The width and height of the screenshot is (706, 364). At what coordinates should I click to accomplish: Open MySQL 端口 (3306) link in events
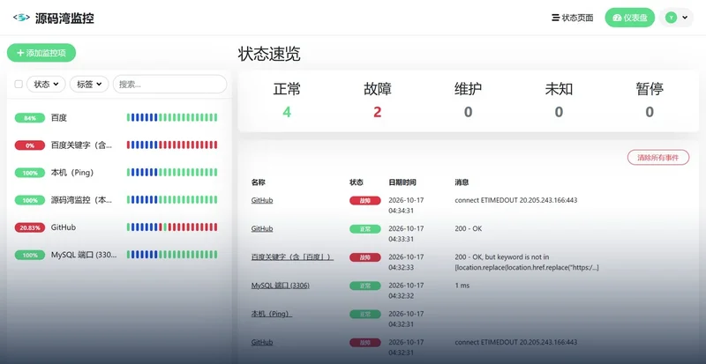tap(280, 286)
